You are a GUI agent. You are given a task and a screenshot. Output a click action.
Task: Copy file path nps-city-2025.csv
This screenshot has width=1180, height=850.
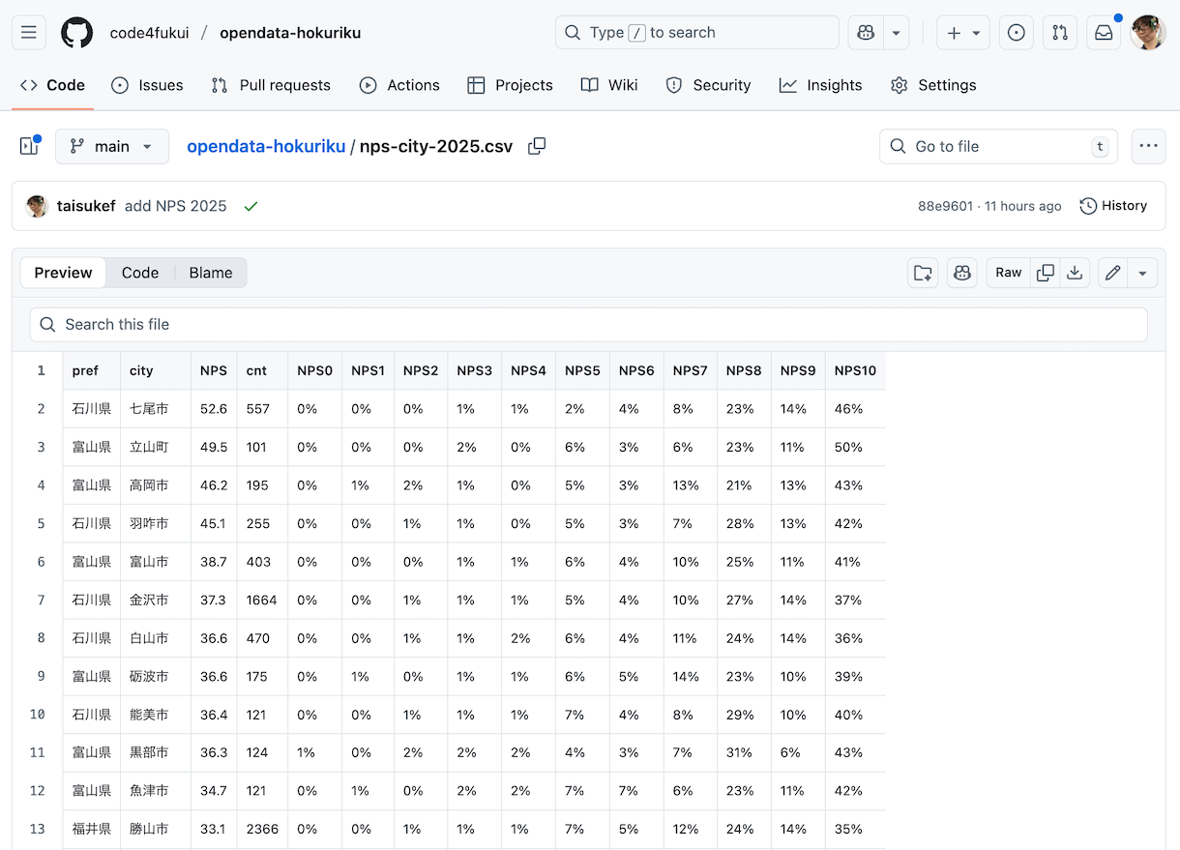coord(537,146)
